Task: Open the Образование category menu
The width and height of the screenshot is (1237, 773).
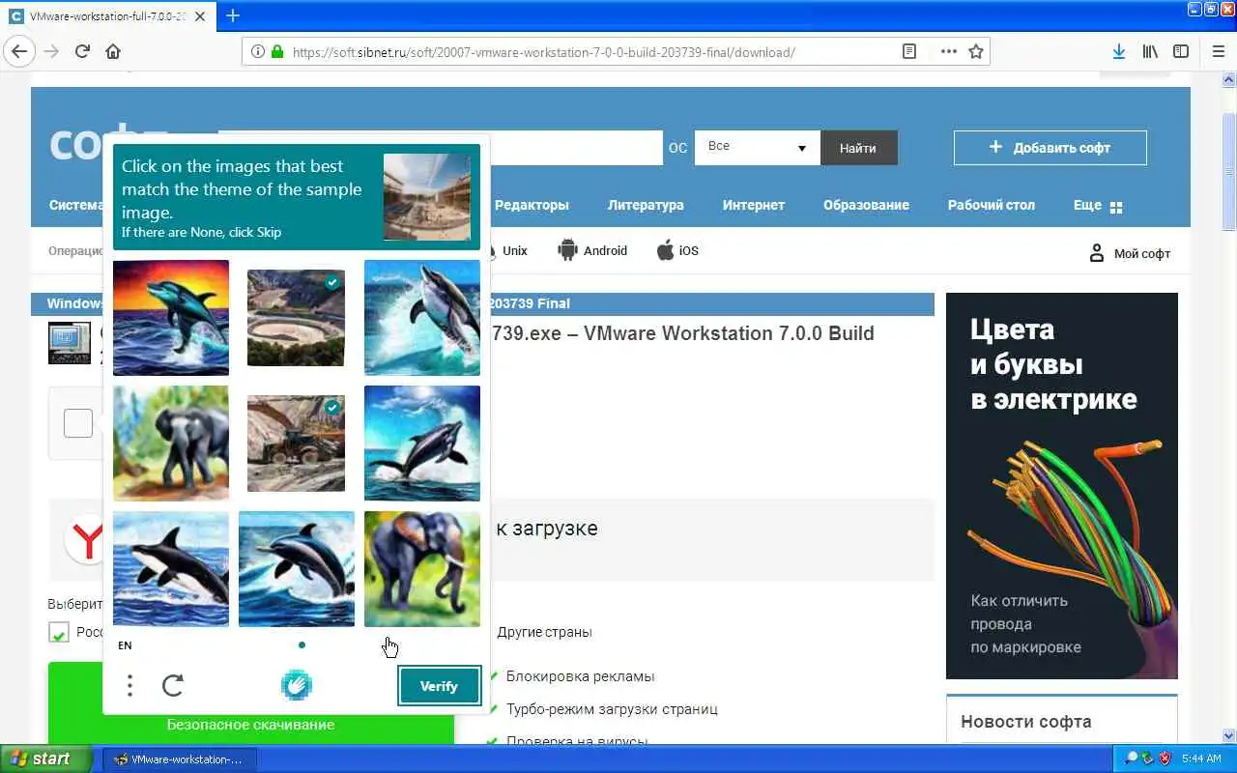Action: 866,205
